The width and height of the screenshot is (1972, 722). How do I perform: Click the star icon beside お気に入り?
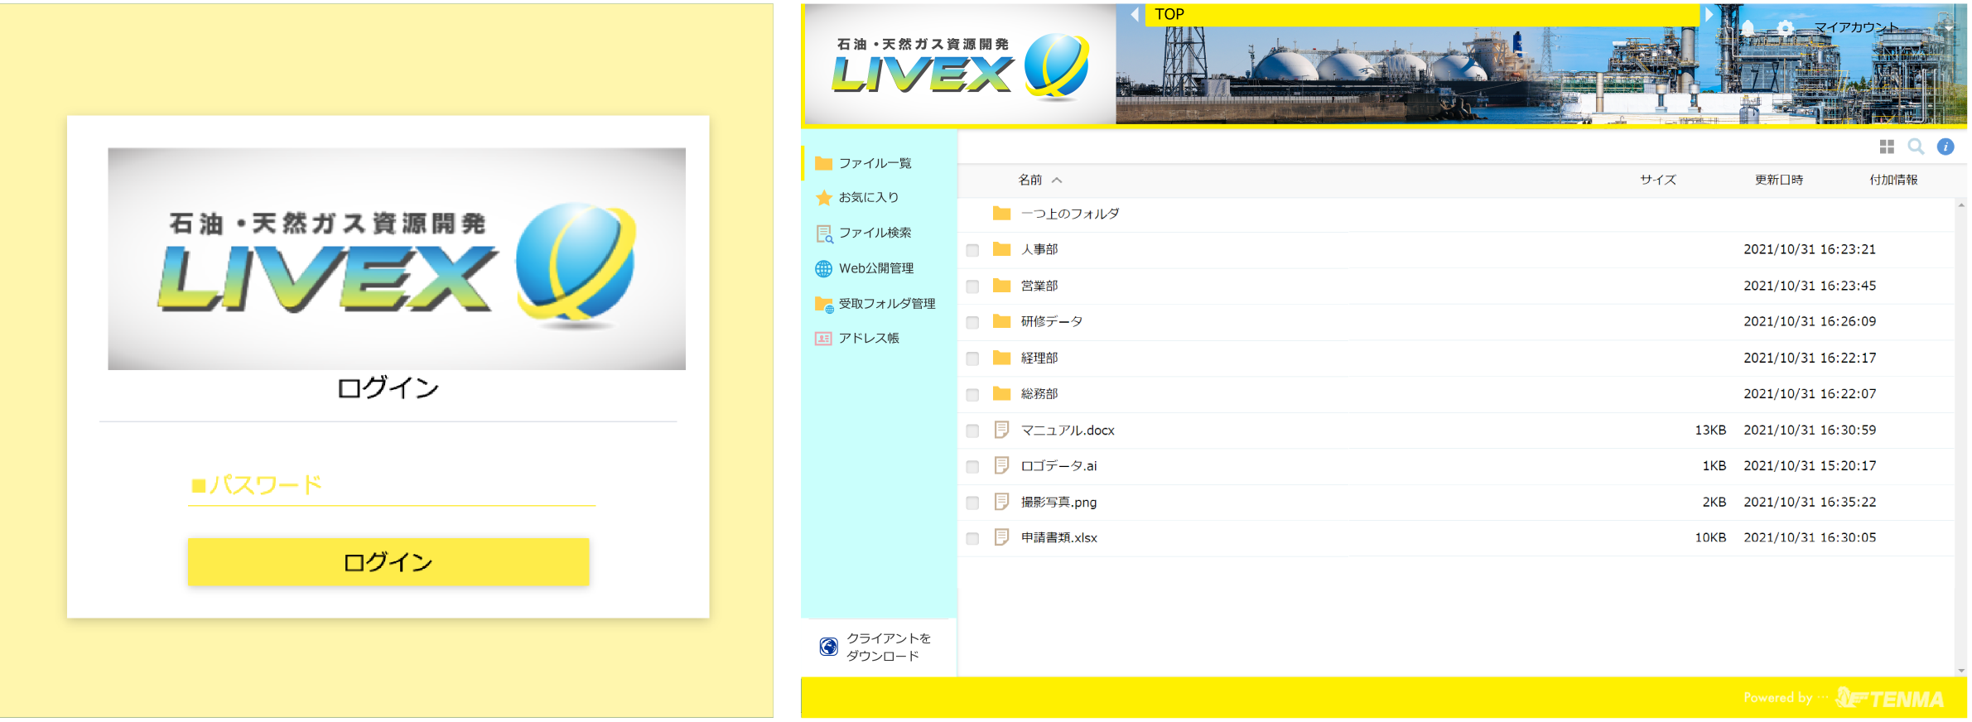click(823, 197)
